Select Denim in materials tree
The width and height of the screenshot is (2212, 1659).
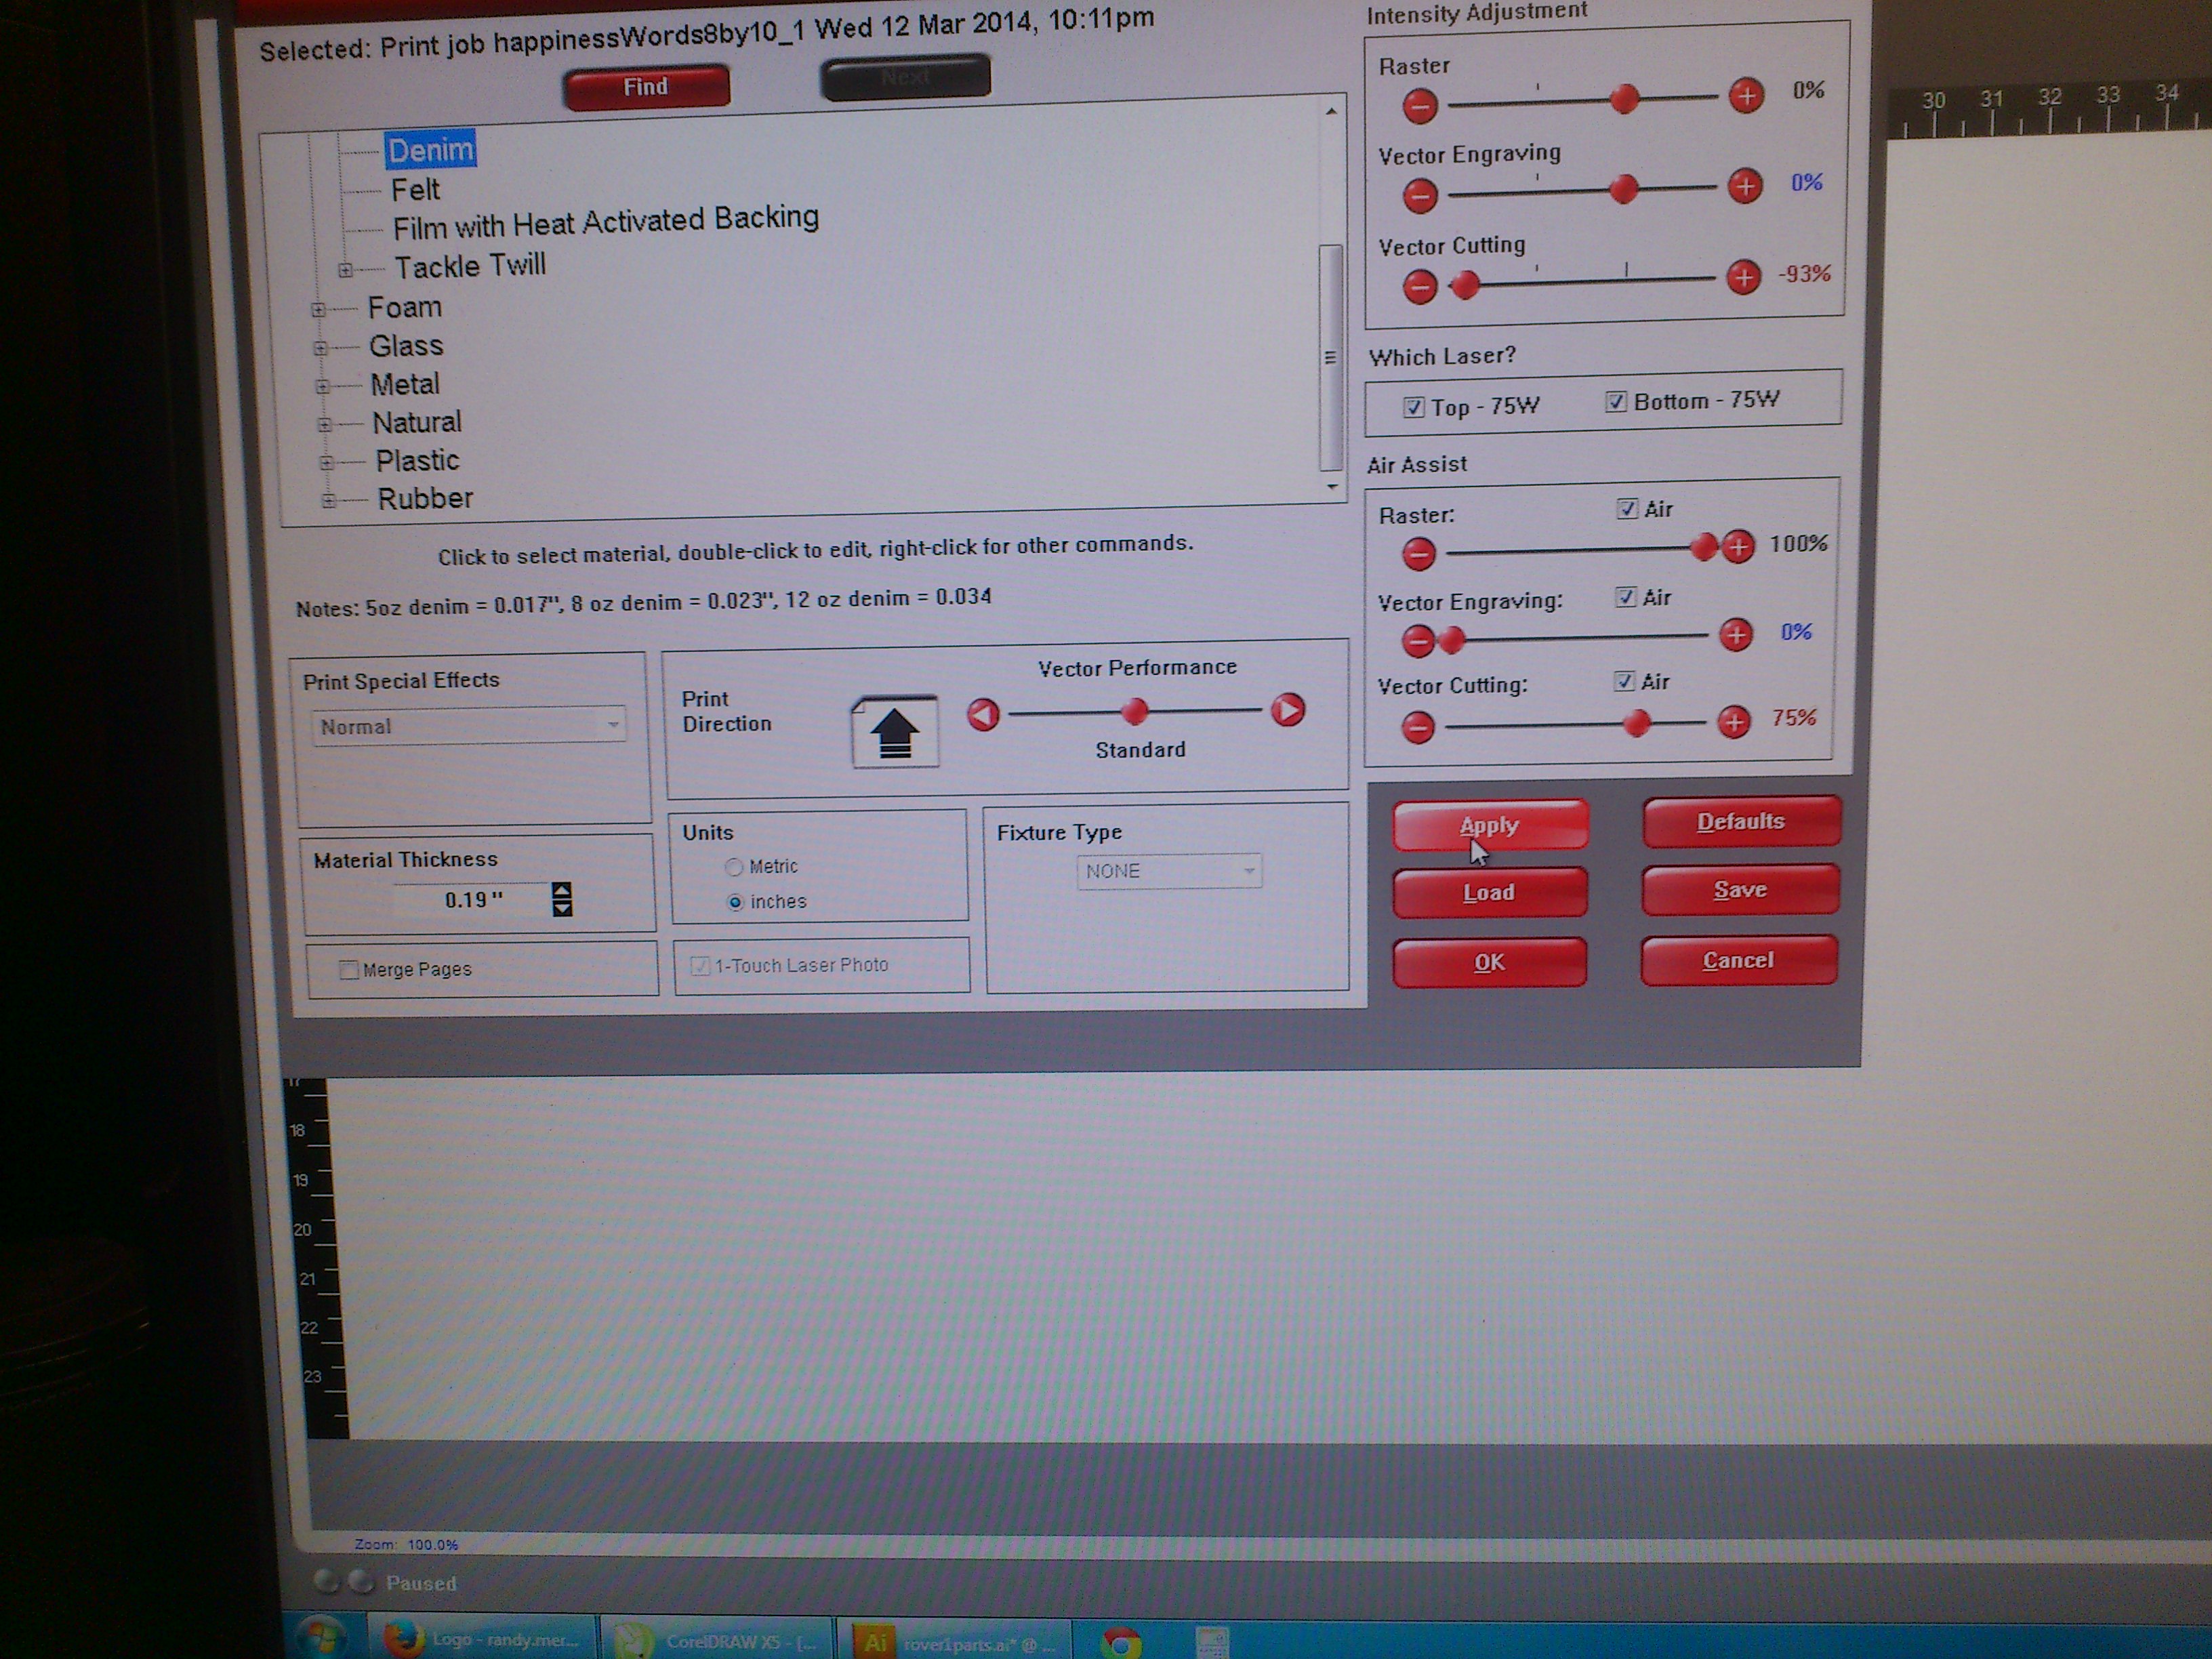point(430,150)
